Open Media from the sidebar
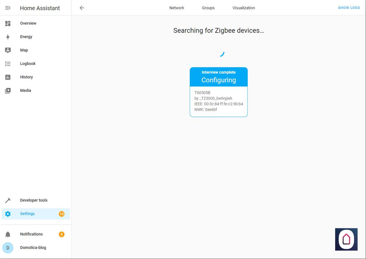This screenshot has width=366, height=259. tap(36, 91)
